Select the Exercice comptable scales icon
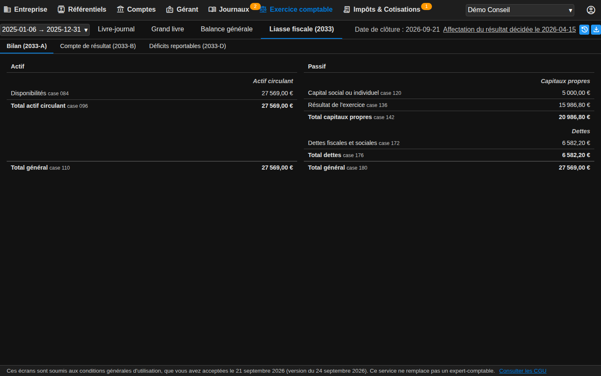Image resolution: width=601 pixels, height=376 pixels. (263, 10)
